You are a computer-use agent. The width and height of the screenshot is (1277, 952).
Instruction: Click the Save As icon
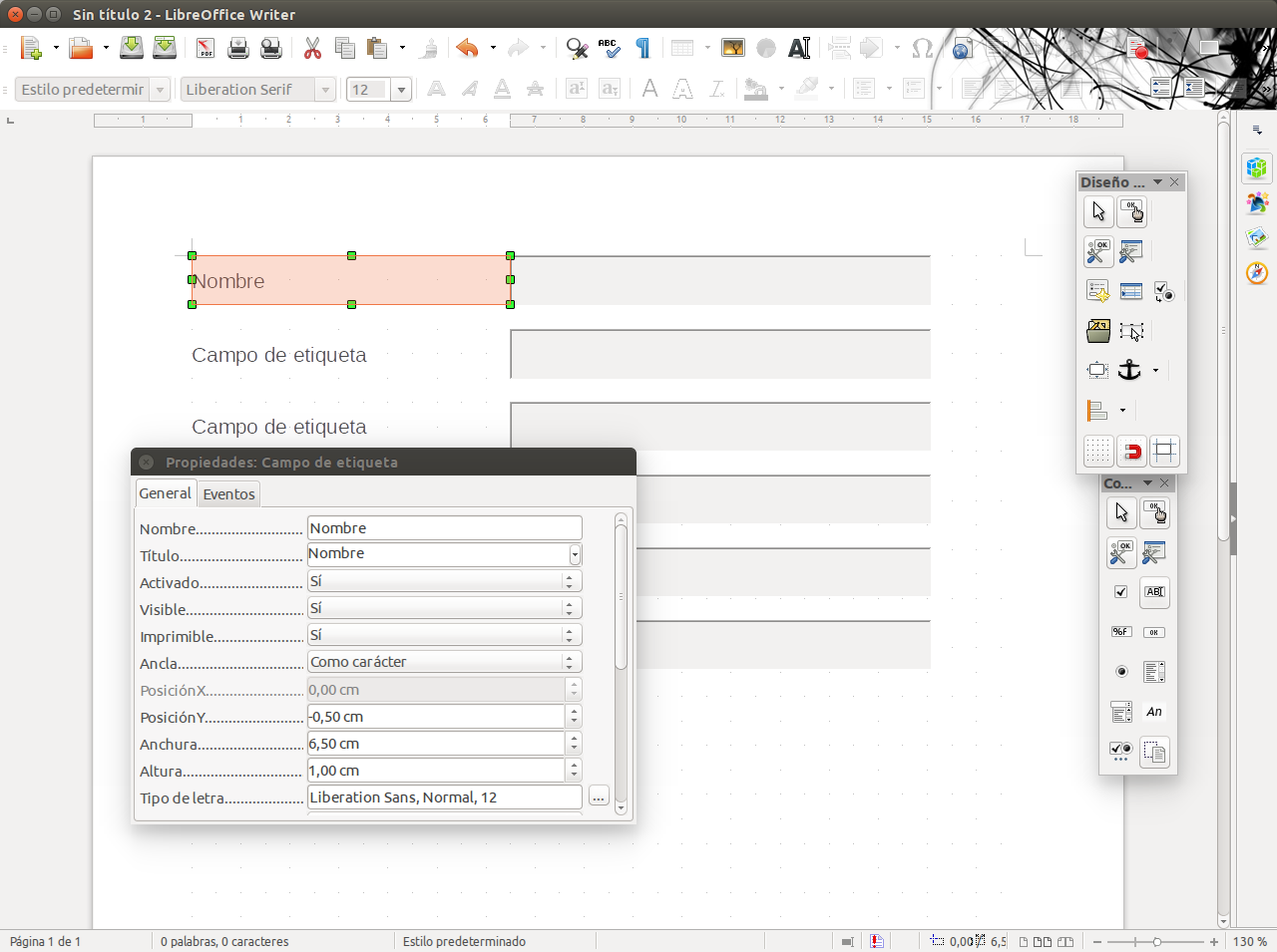(x=165, y=48)
